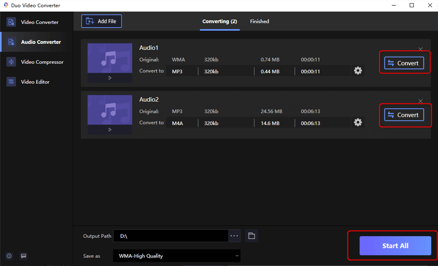This screenshot has width=438, height=266.
Task: Click the 0.44 MB output size
Action: pyautogui.click(x=270, y=72)
